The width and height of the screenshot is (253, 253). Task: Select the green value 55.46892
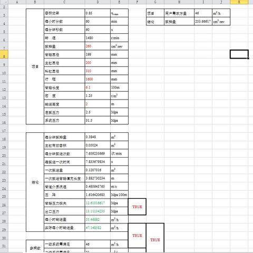[x=98, y=219]
